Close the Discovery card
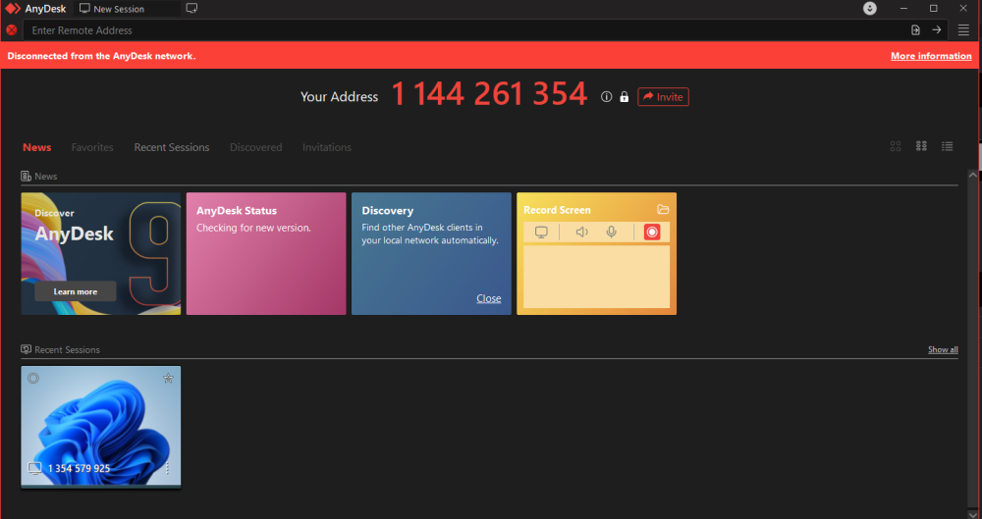Viewport: 982px width, 519px height. tap(488, 298)
